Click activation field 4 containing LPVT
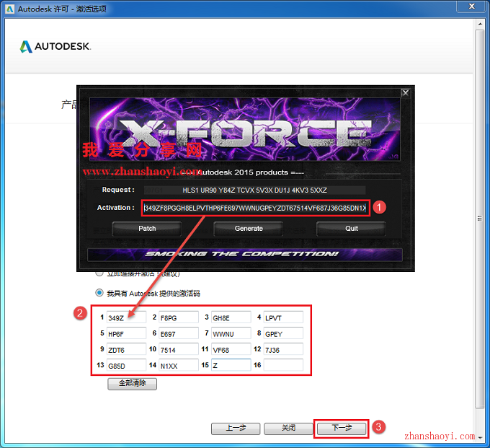 point(283,317)
